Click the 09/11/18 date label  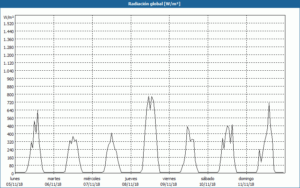(x=168, y=184)
